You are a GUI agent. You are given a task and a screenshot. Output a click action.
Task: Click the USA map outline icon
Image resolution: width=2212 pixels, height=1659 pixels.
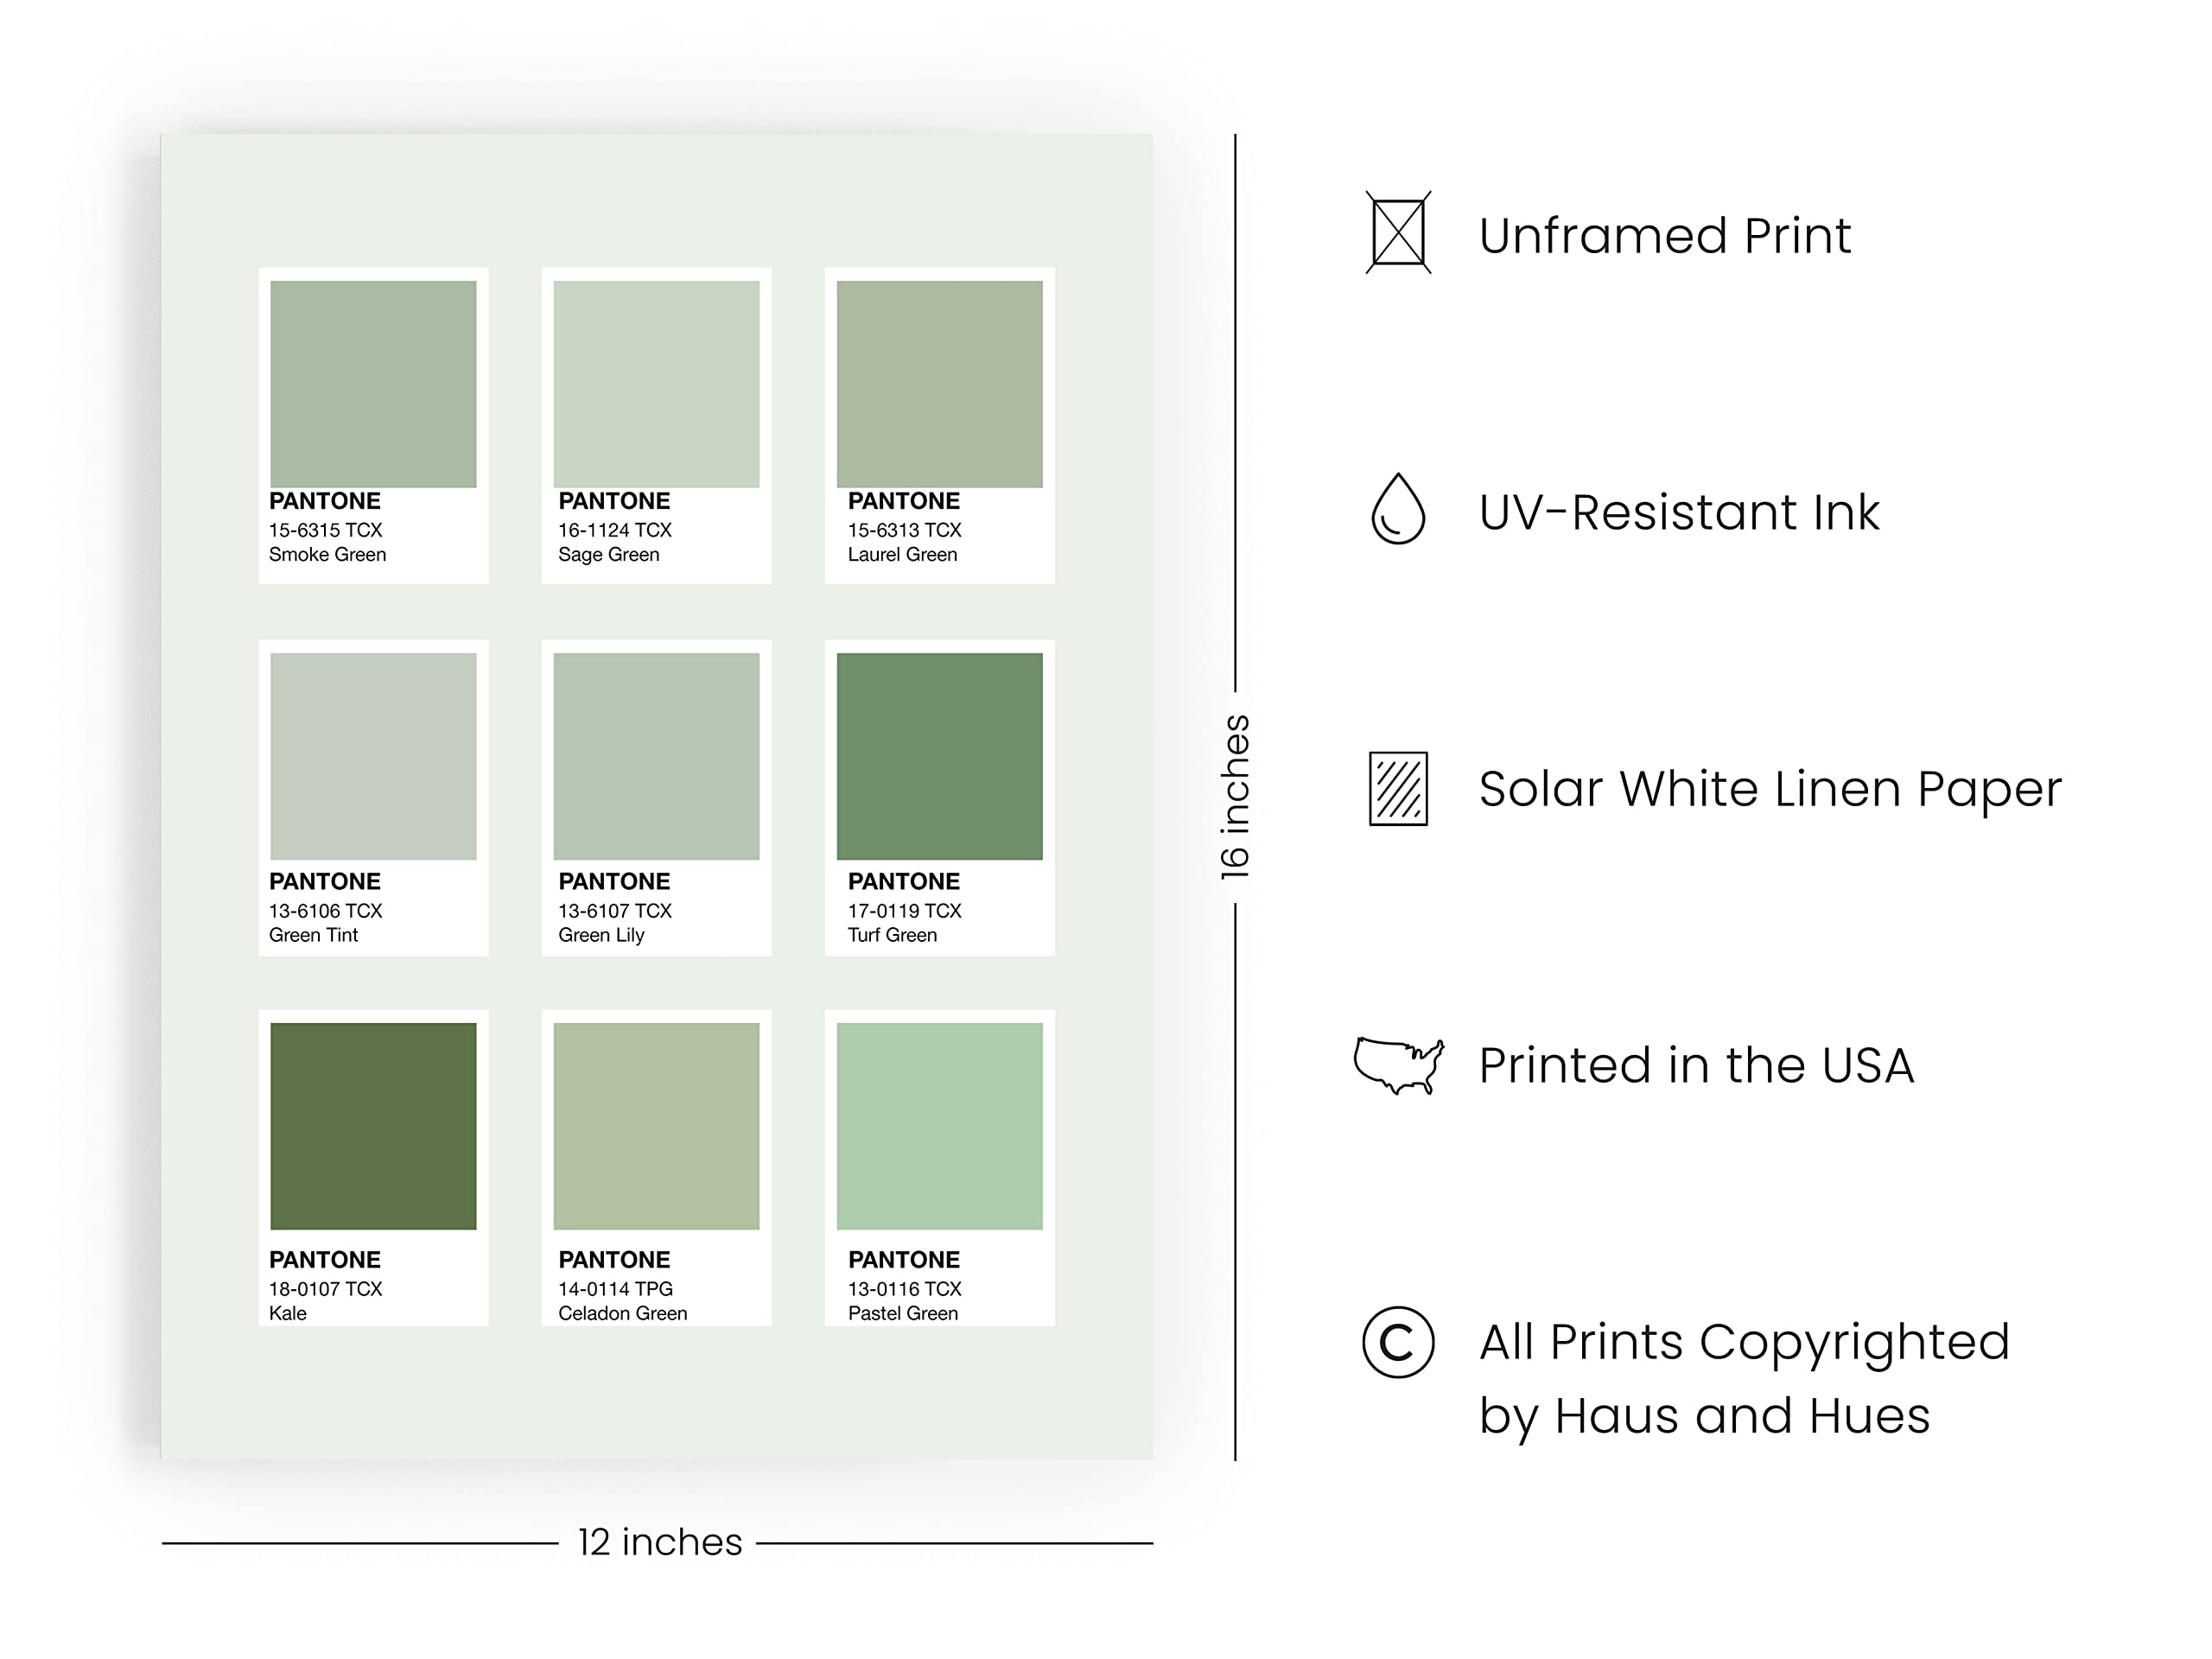[x=1398, y=1065]
